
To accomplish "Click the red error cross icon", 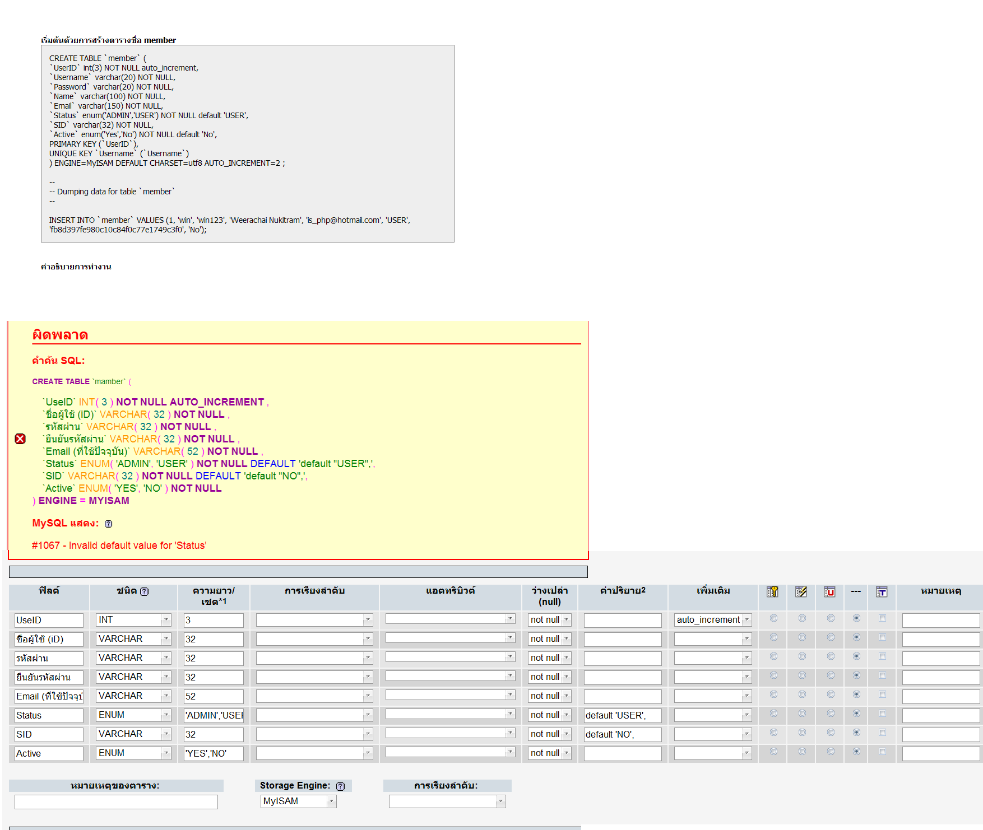I will [20, 439].
